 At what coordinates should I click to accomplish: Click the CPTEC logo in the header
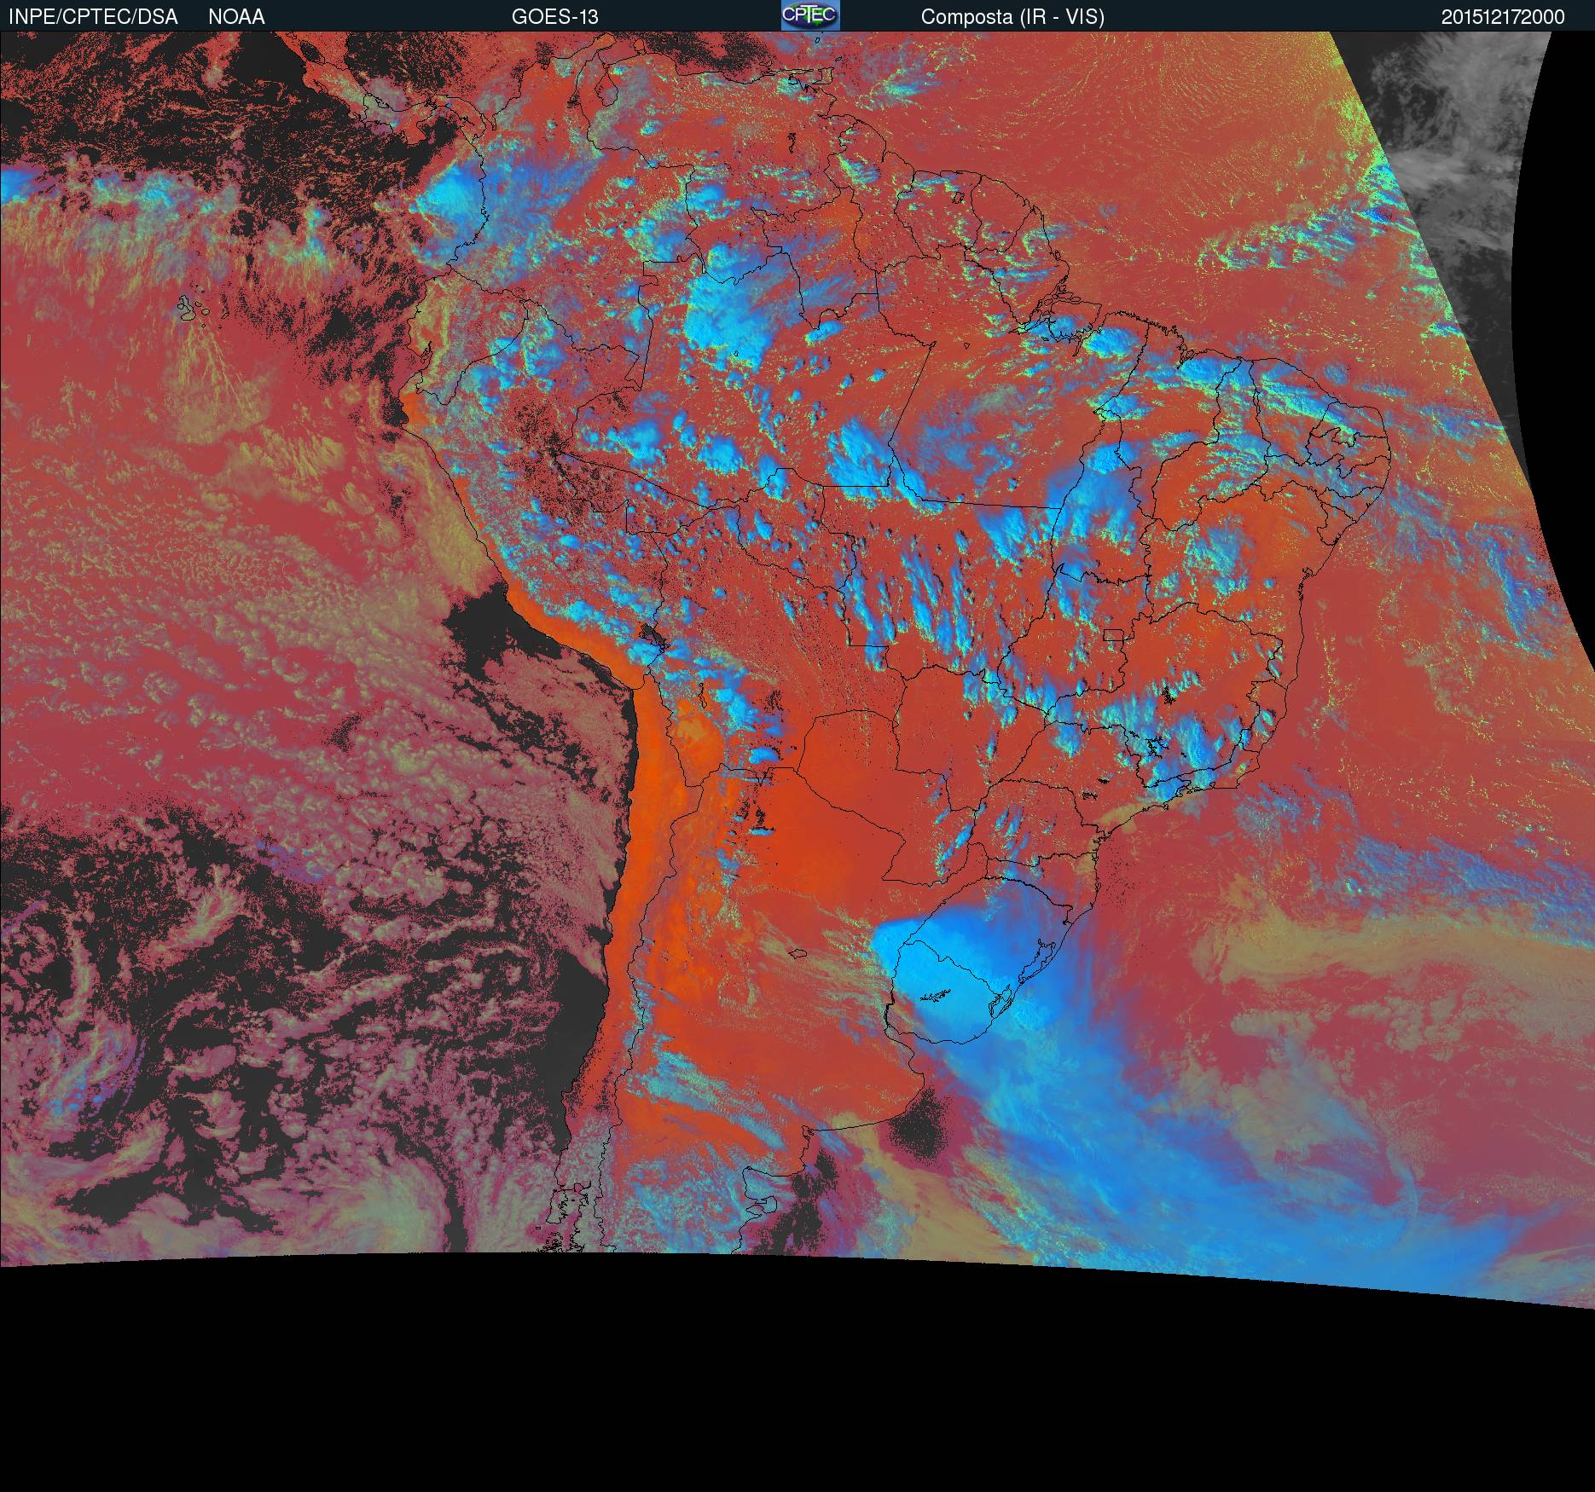pyautogui.click(x=810, y=15)
